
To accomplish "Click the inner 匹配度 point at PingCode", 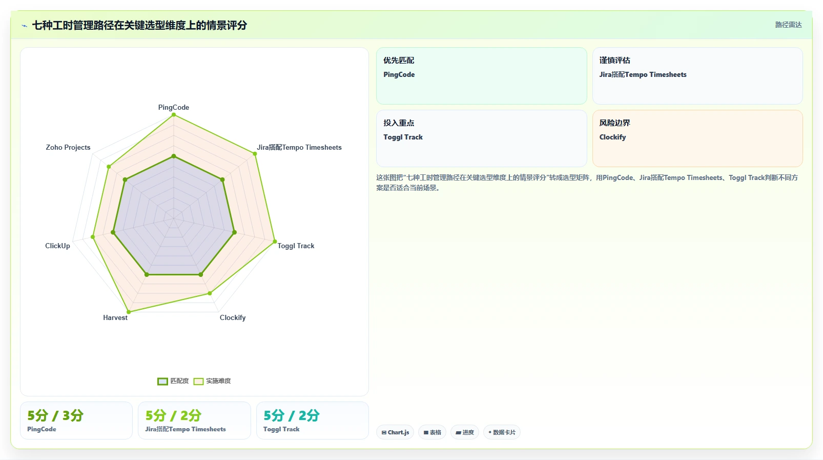I will click(174, 156).
